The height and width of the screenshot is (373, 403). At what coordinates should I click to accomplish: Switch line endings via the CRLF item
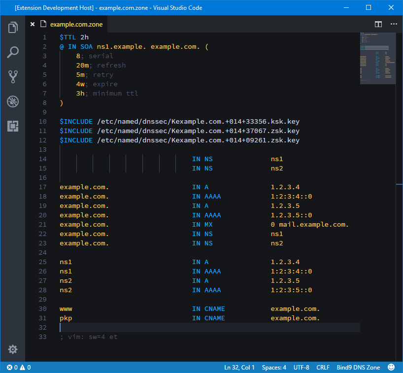pyautogui.click(x=323, y=367)
